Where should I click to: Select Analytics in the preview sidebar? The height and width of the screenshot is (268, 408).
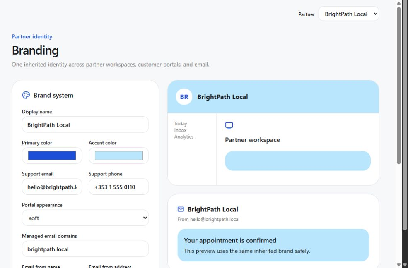click(x=184, y=136)
